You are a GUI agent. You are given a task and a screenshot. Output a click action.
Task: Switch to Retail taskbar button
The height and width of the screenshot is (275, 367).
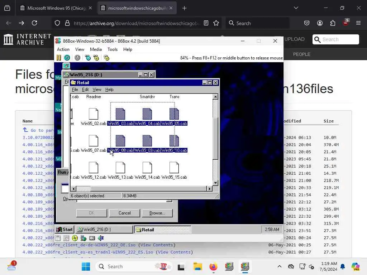[163, 230]
